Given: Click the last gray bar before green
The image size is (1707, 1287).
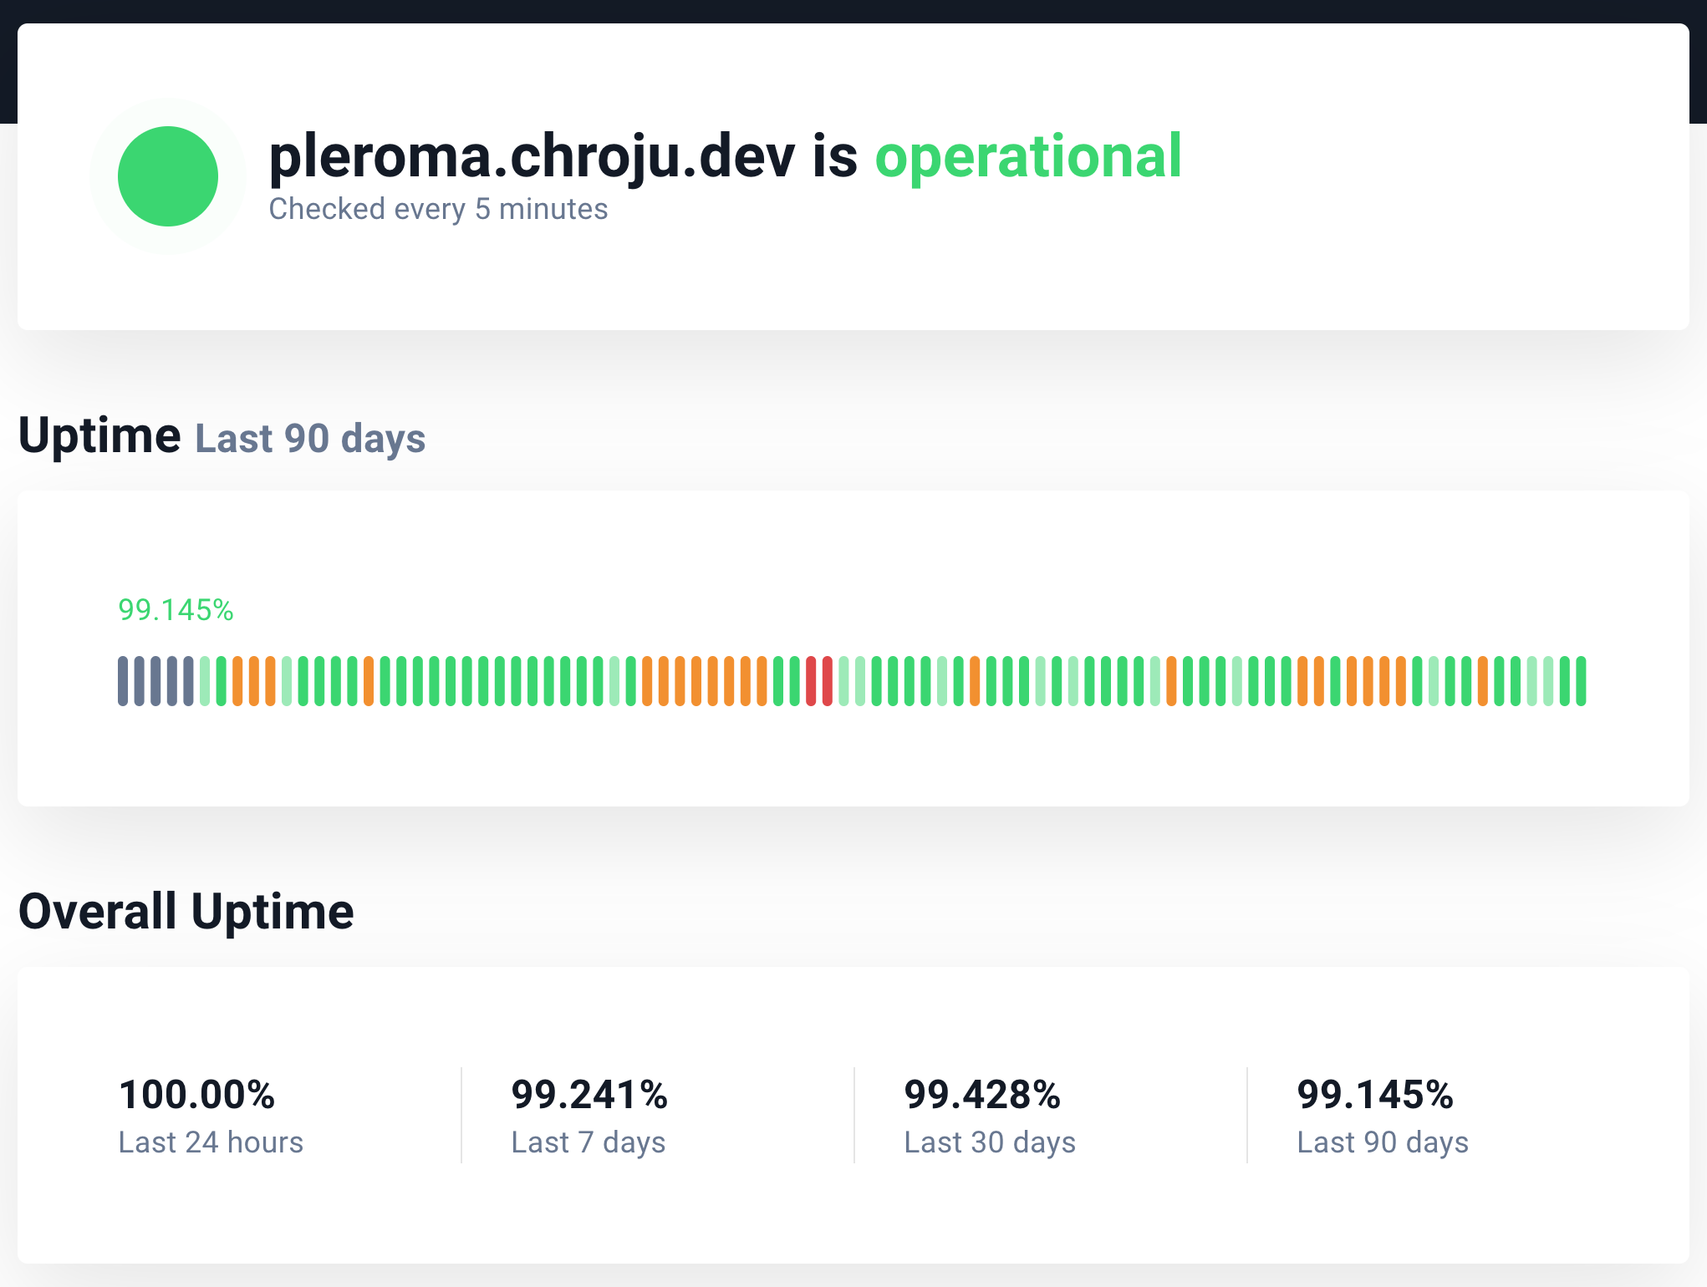Looking at the screenshot, I should pos(188,681).
